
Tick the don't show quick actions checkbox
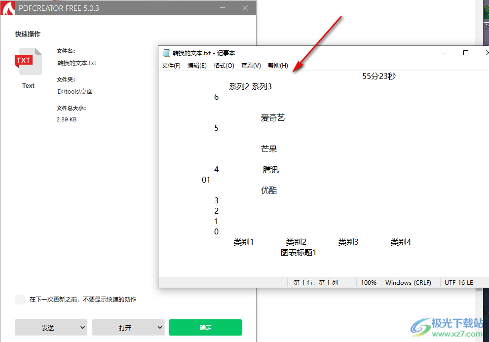click(x=20, y=300)
